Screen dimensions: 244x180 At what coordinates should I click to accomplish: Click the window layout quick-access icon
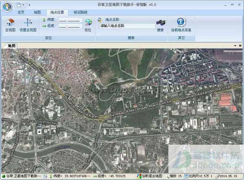coord(19,5)
